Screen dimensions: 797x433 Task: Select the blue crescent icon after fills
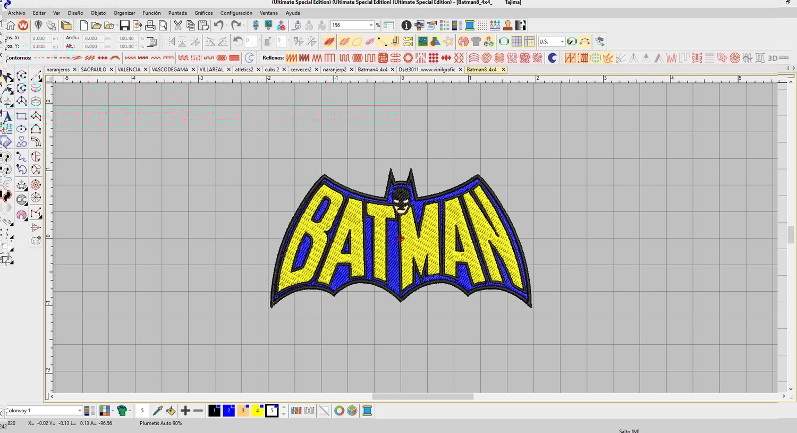(x=553, y=58)
